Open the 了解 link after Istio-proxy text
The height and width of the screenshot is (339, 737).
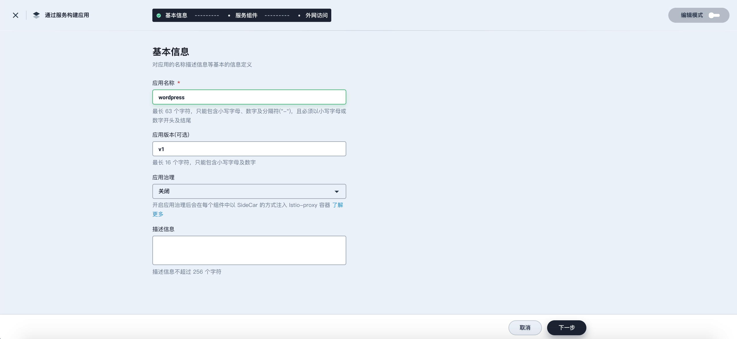click(x=338, y=205)
